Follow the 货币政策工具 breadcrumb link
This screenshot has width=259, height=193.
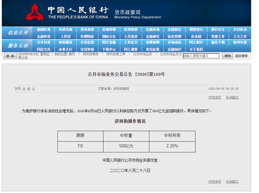tap(116, 54)
